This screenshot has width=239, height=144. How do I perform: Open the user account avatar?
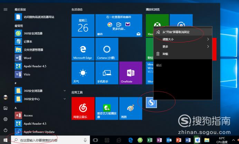6,97
